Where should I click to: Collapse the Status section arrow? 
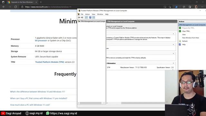pos(173,44)
